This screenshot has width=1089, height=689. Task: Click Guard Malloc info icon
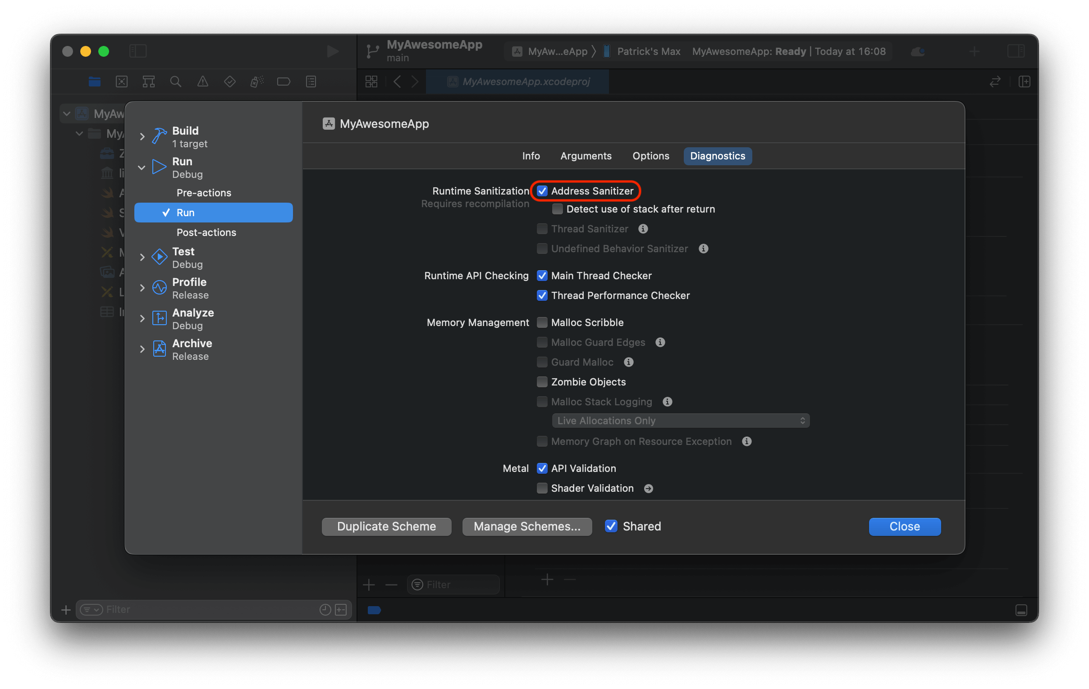(x=629, y=363)
